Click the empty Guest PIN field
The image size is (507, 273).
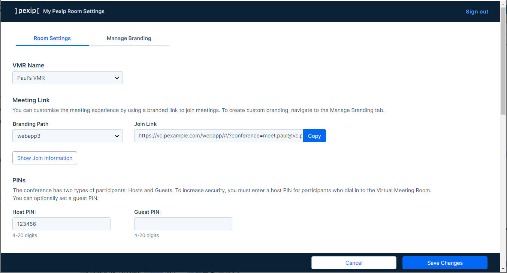pyautogui.click(x=183, y=224)
